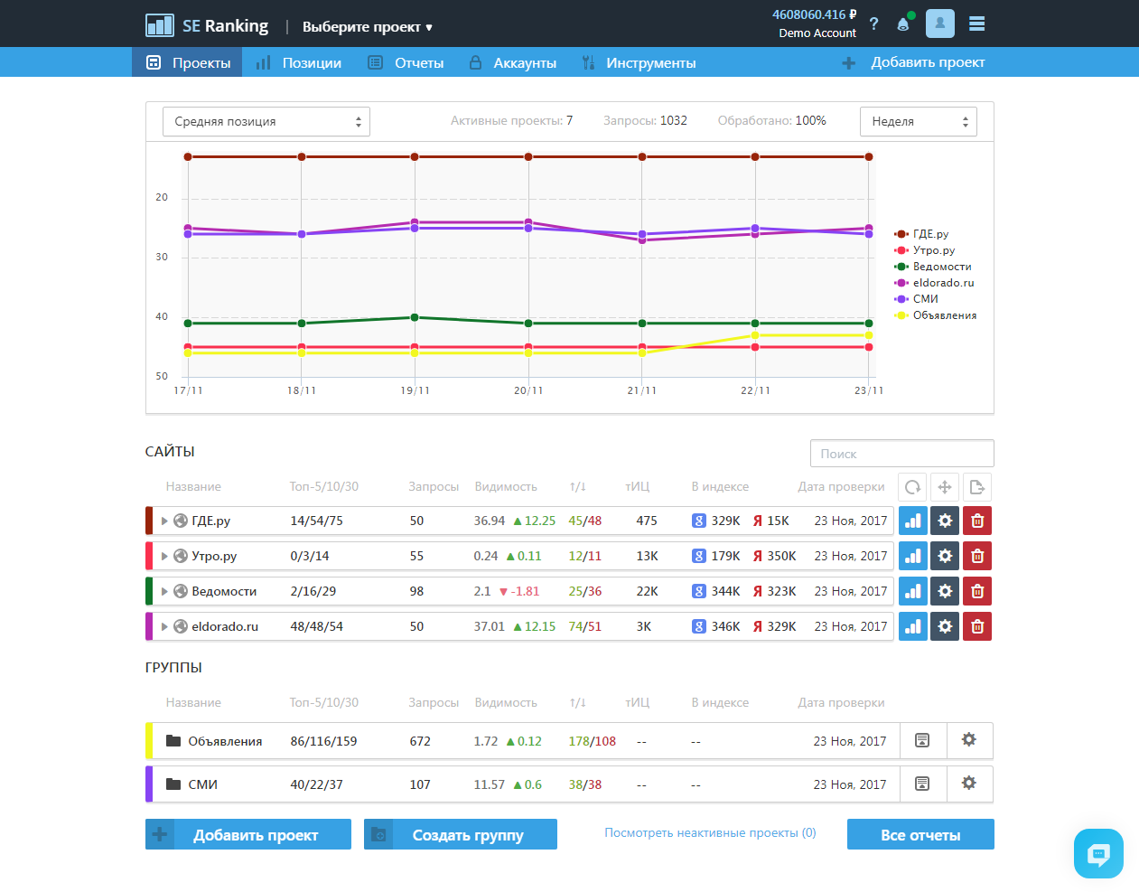Open the notifications bell icon

point(902,24)
